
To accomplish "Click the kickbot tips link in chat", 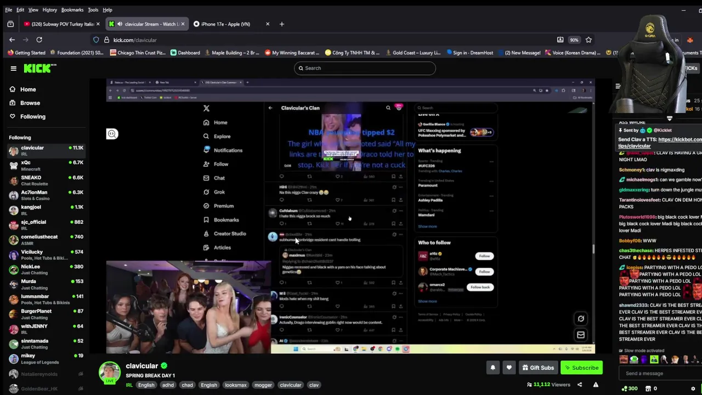I will pos(660,143).
